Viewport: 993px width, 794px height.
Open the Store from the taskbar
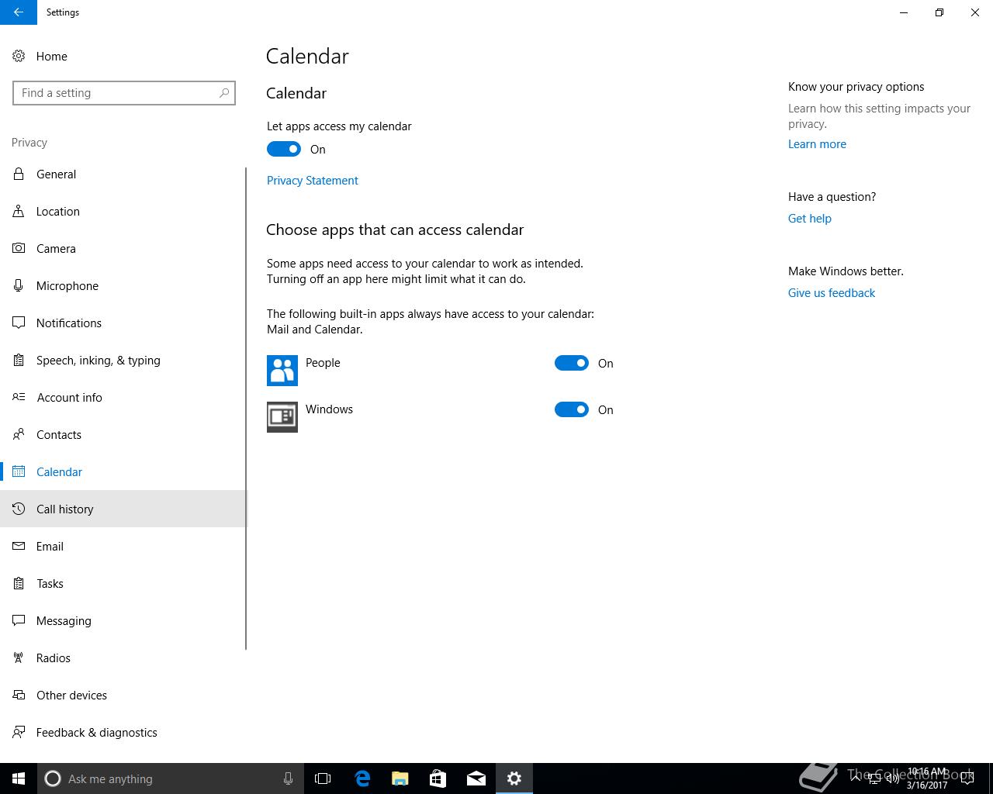[438, 778]
